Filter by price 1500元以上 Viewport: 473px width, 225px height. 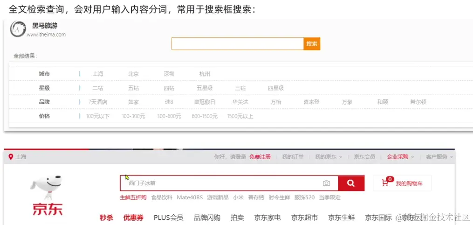click(240, 116)
